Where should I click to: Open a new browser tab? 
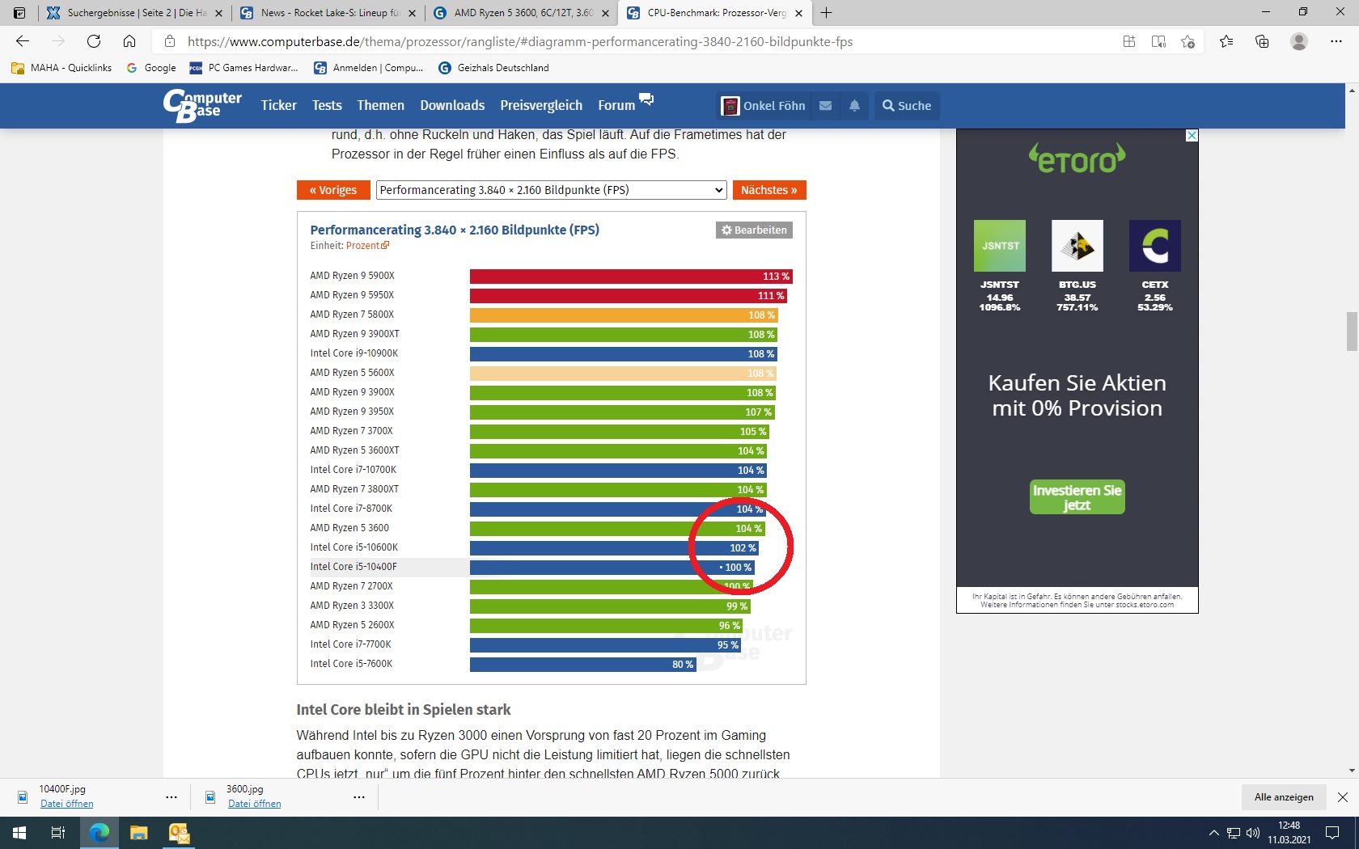pos(826,13)
